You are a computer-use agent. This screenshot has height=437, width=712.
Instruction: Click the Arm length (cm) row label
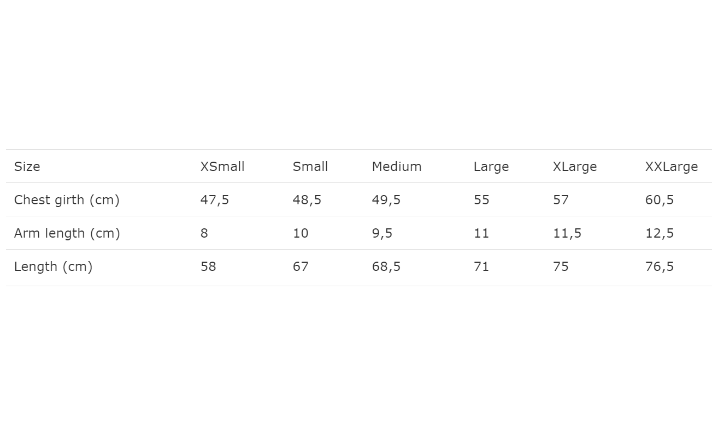pyautogui.click(x=67, y=233)
